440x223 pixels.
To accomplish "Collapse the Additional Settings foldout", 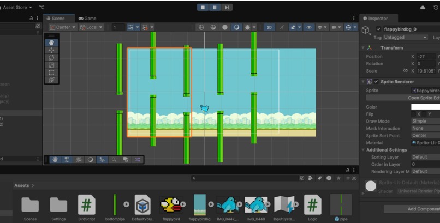I will [x=363, y=150].
